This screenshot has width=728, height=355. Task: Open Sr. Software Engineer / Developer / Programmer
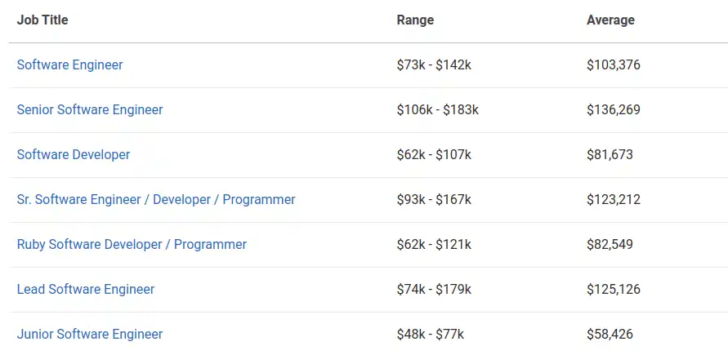point(156,200)
